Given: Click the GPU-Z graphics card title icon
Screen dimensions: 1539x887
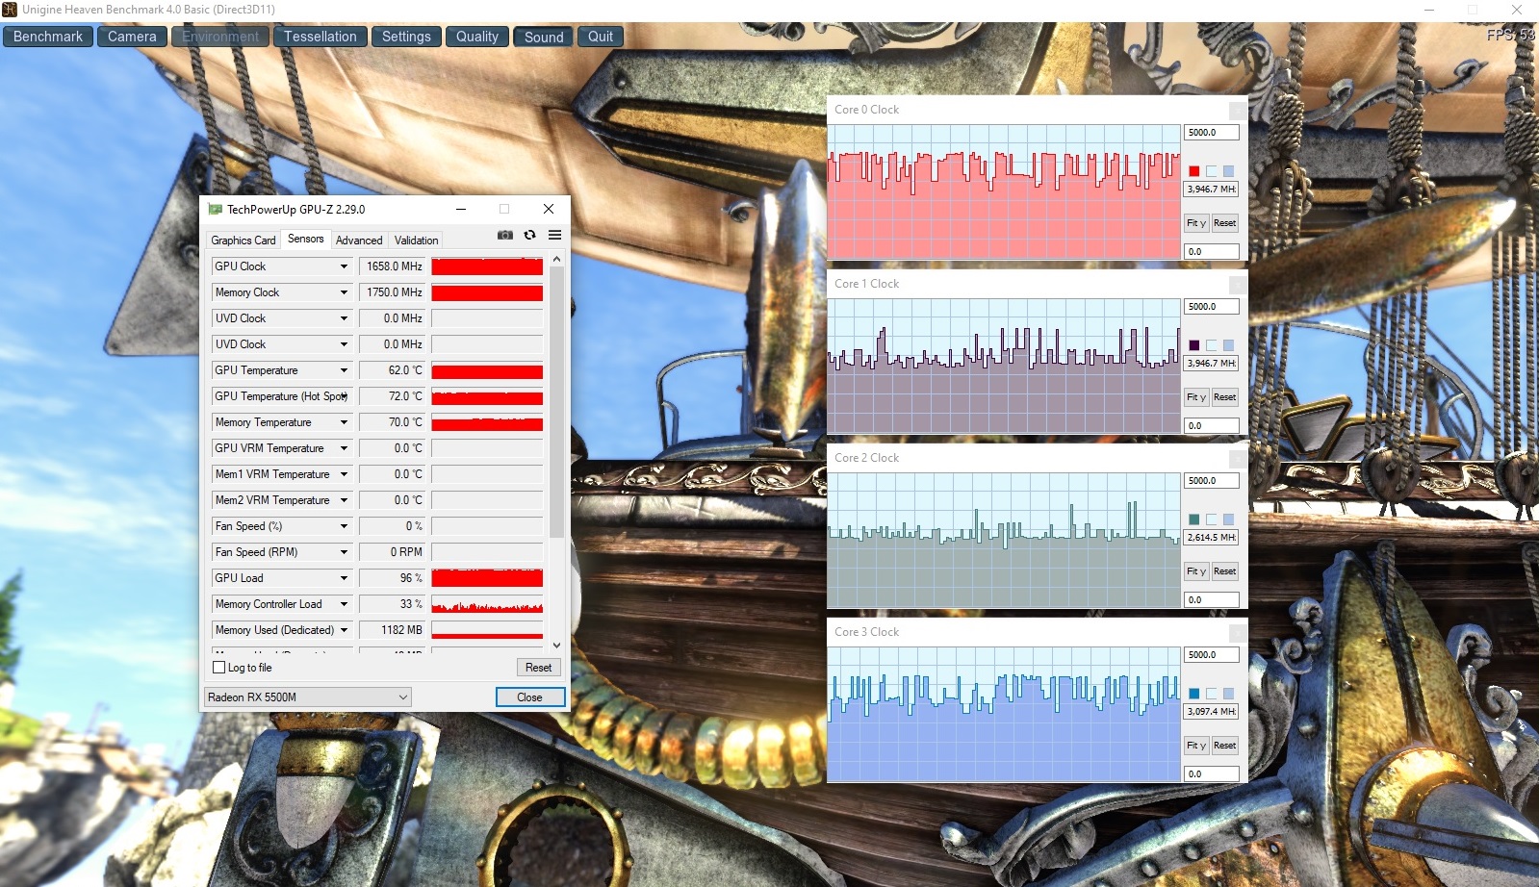Looking at the screenshot, I should click(x=215, y=209).
